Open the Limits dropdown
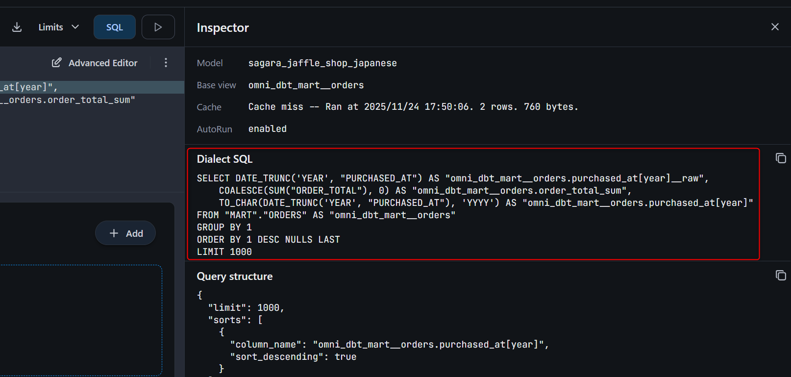The width and height of the screenshot is (791, 377). 58,27
